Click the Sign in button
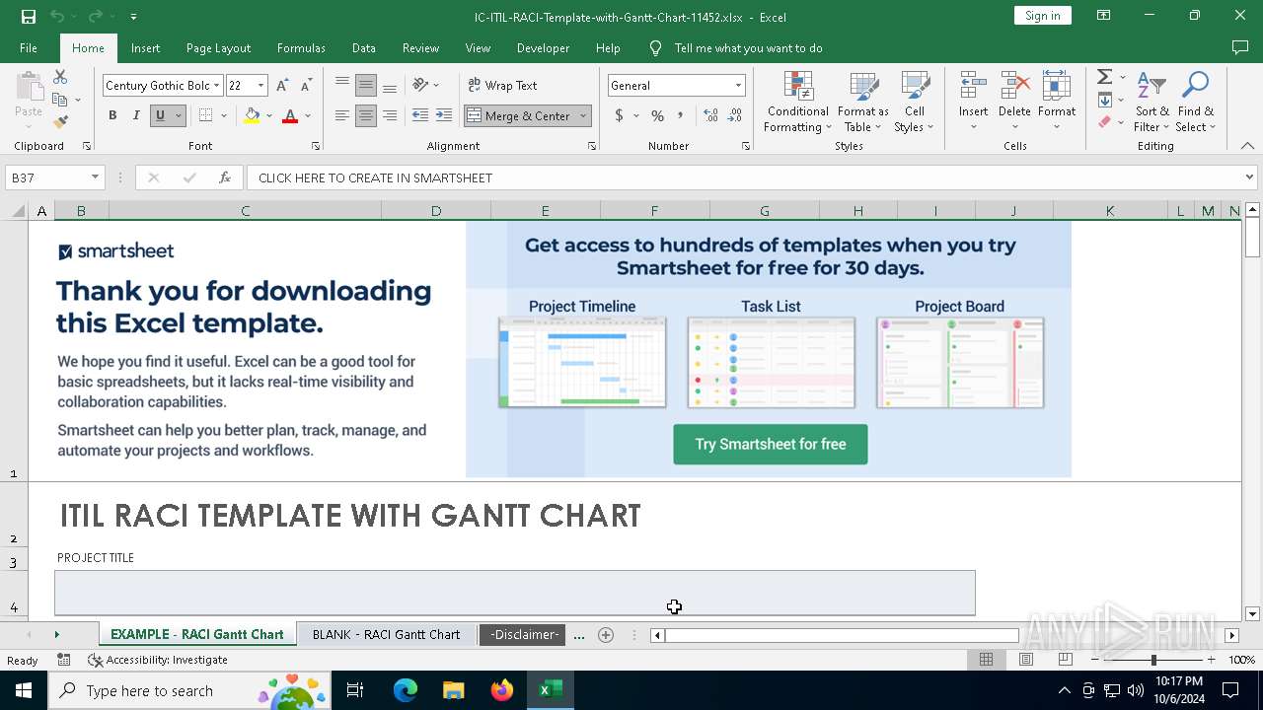This screenshot has width=1263, height=710. pos(1042,16)
